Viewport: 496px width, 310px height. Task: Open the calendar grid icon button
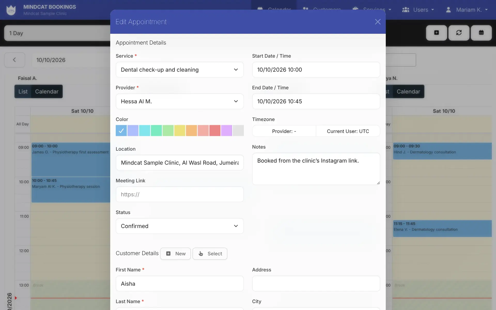pos(481,33)
